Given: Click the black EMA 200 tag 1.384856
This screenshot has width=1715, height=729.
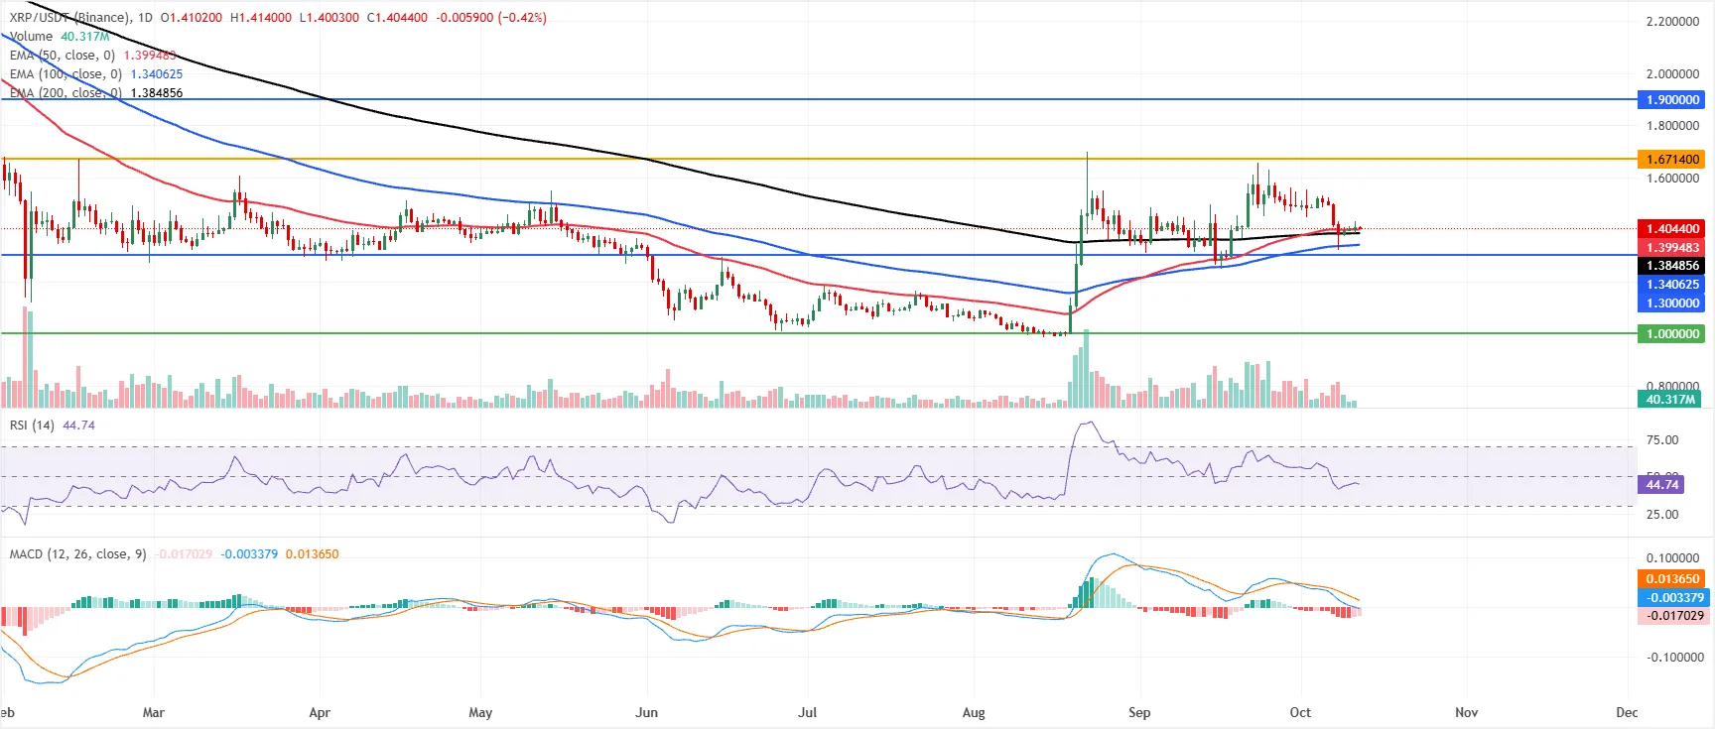Looking at the screenshot, I should [1670, 266].
